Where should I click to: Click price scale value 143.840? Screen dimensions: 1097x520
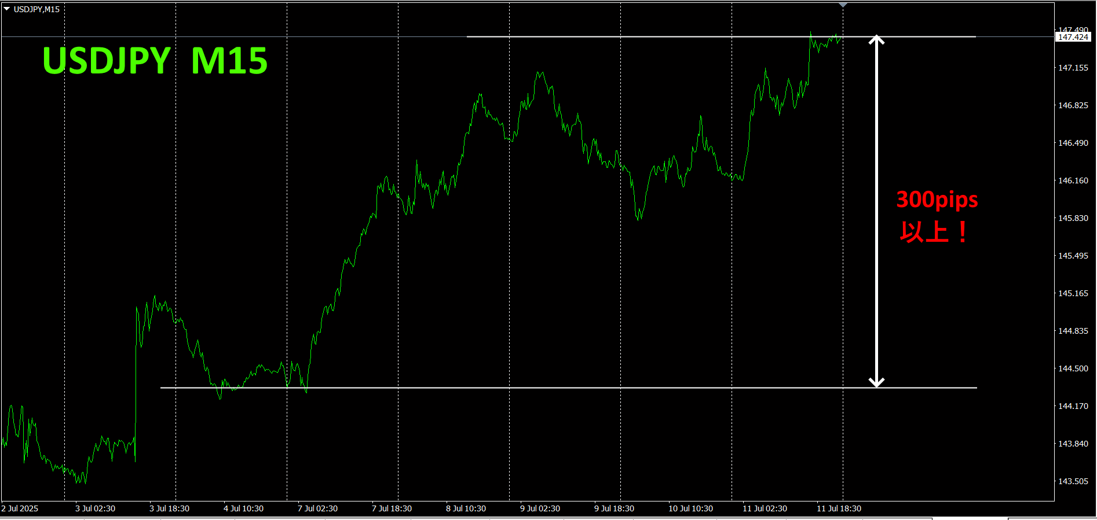[x=1073, y=444]
